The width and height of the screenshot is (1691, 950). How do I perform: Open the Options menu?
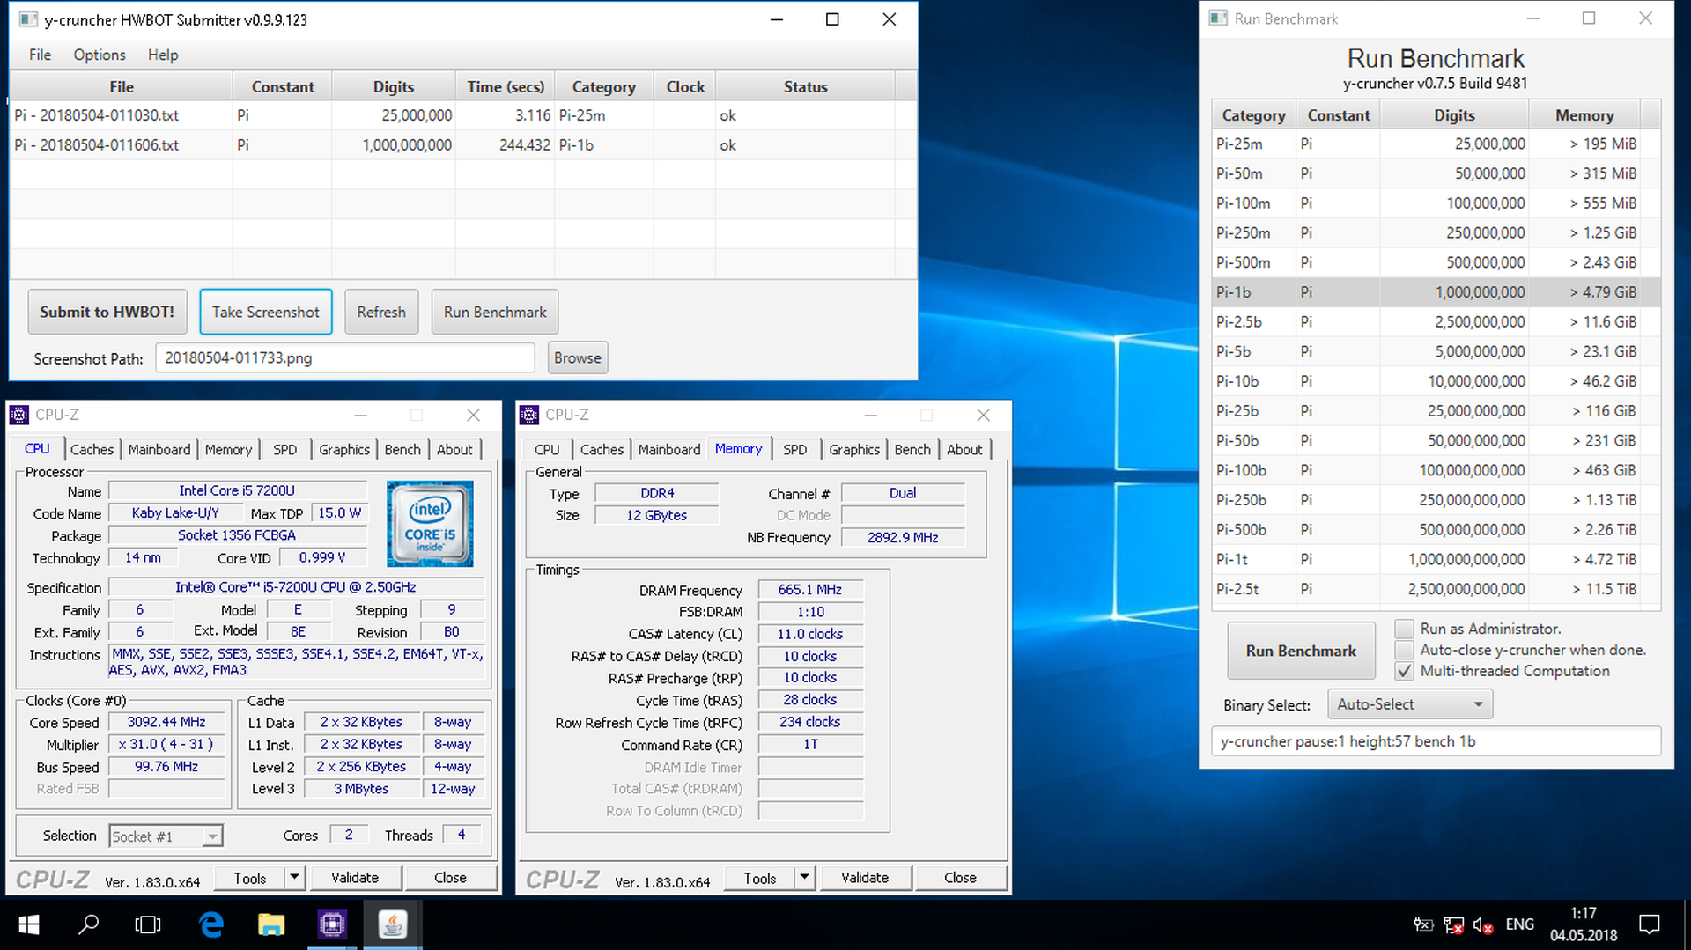pos(100,55)
